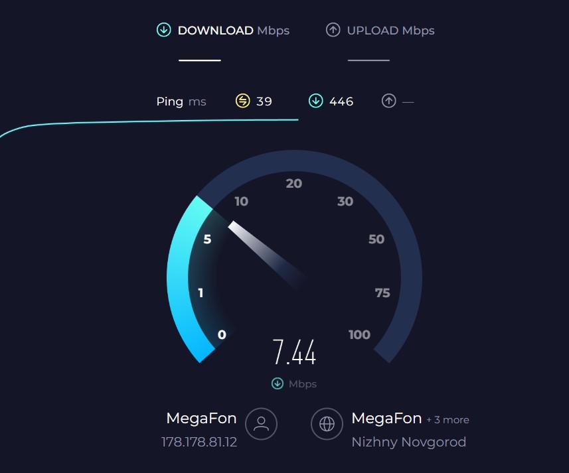Click the globe server icon

coord(327,424)
